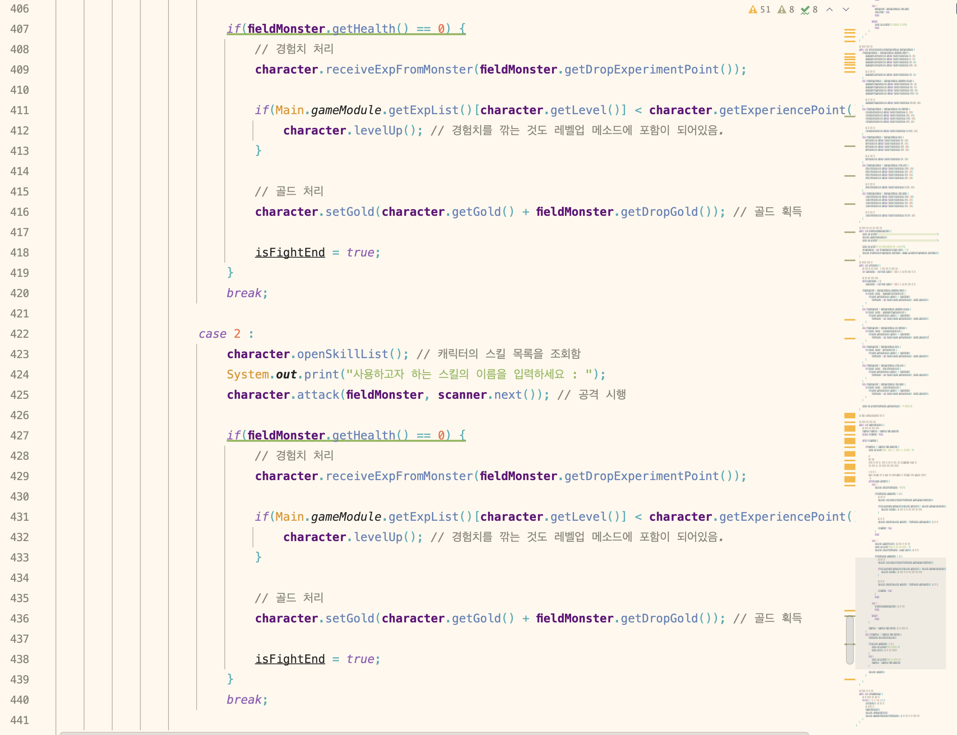Click the vertical scrollbar thumb
Screen dimensions: 957x735
849,640
